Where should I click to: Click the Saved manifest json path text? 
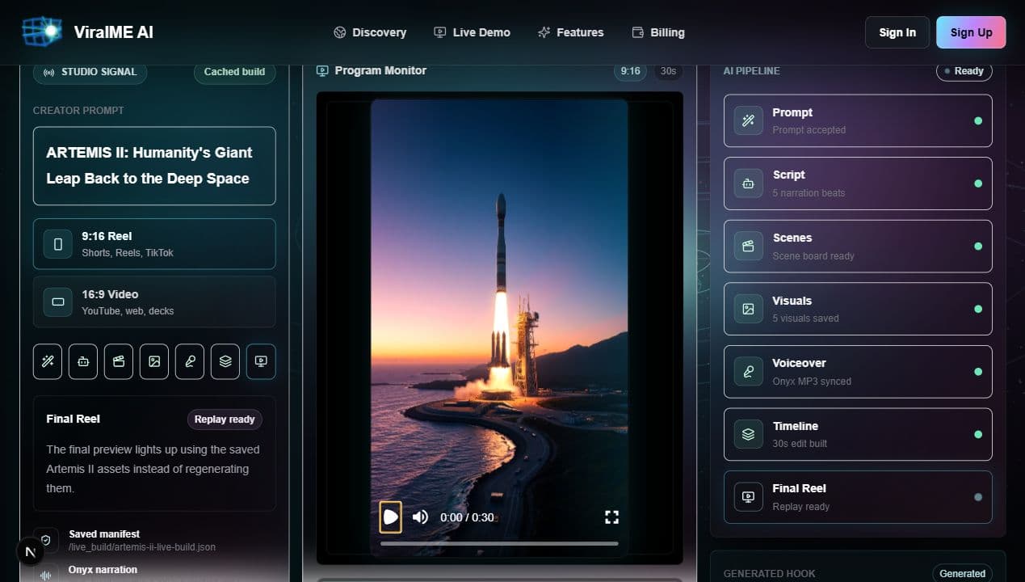[142, 547]
